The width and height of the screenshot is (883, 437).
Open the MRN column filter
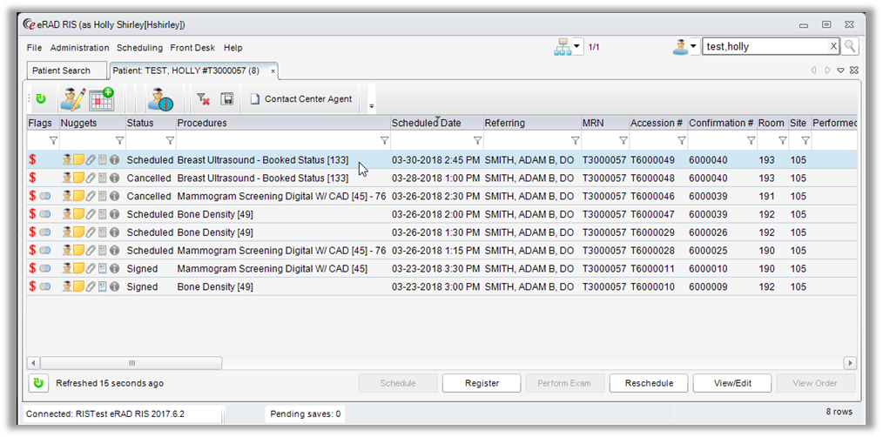coord(623,140)
